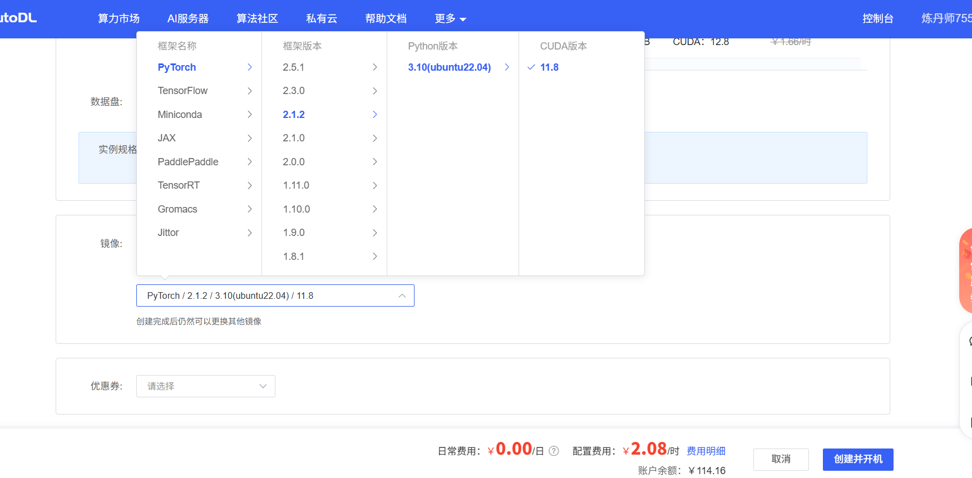Expand chevron next to version 1.9.0
The image size is (972, 478).
(x=375, y=233)
